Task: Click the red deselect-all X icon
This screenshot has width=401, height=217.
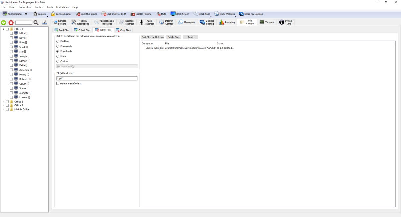Action: pos(11,23)
